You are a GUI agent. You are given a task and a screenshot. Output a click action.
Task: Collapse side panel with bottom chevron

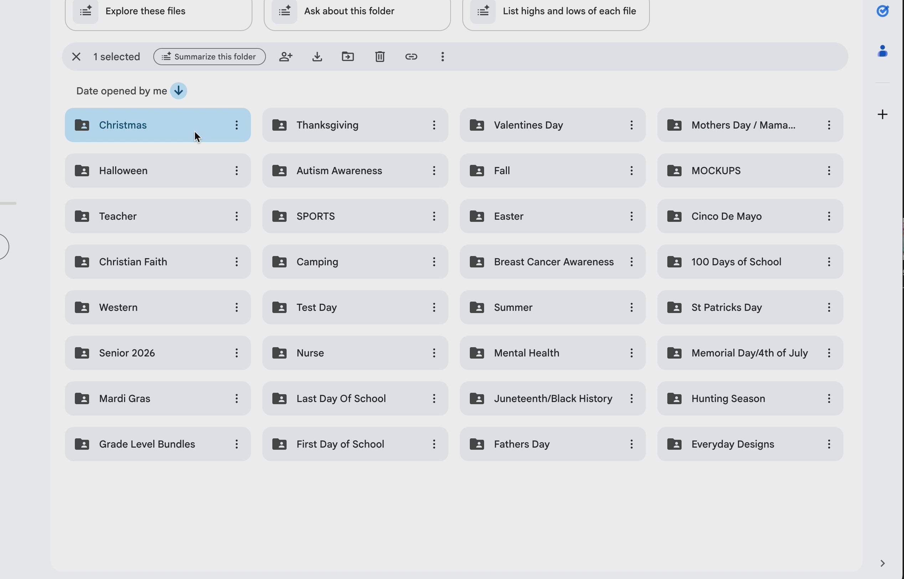tap(883, 563)
